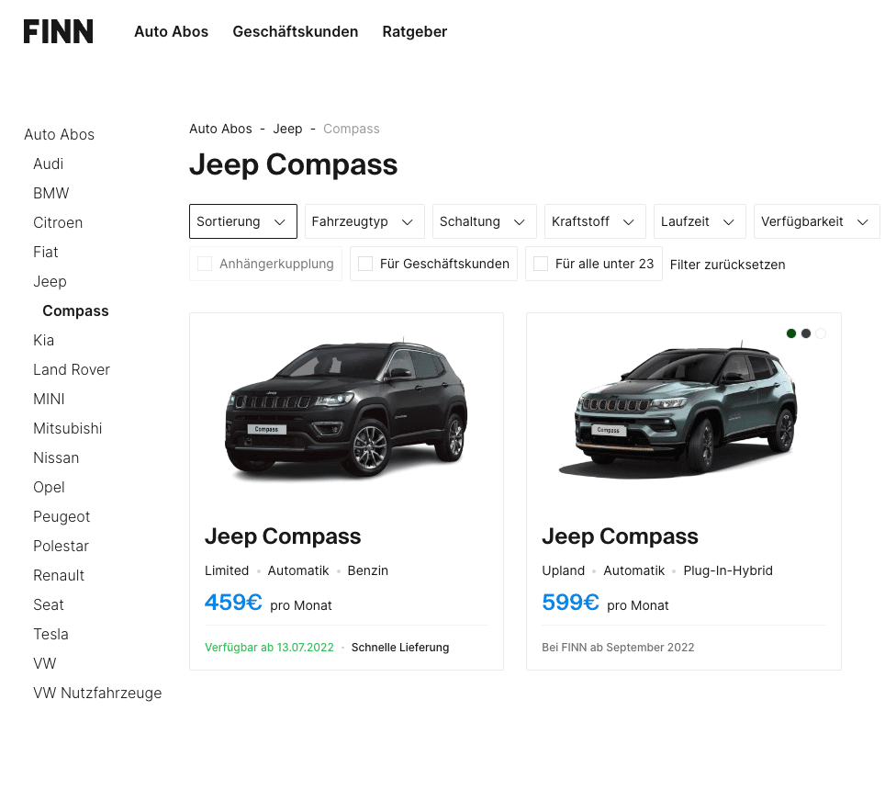Image resolution: width=885 pixels, height=790 pixels.
Task: Choose the dark grey color swatch
Action: click(806, 333)
